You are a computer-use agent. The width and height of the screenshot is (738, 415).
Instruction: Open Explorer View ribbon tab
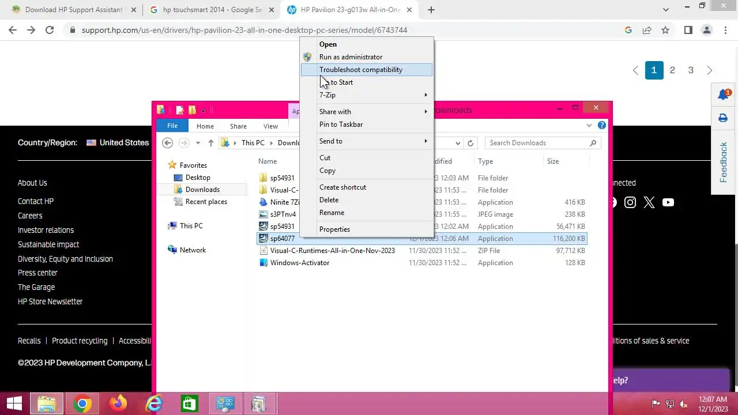[x=270, y=126]
